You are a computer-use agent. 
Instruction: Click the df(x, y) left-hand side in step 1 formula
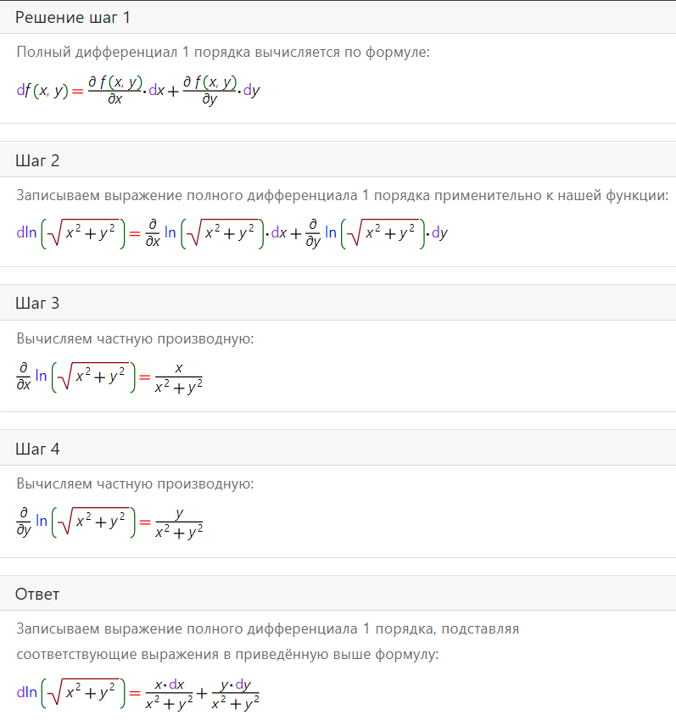click(x=42, y=90)
